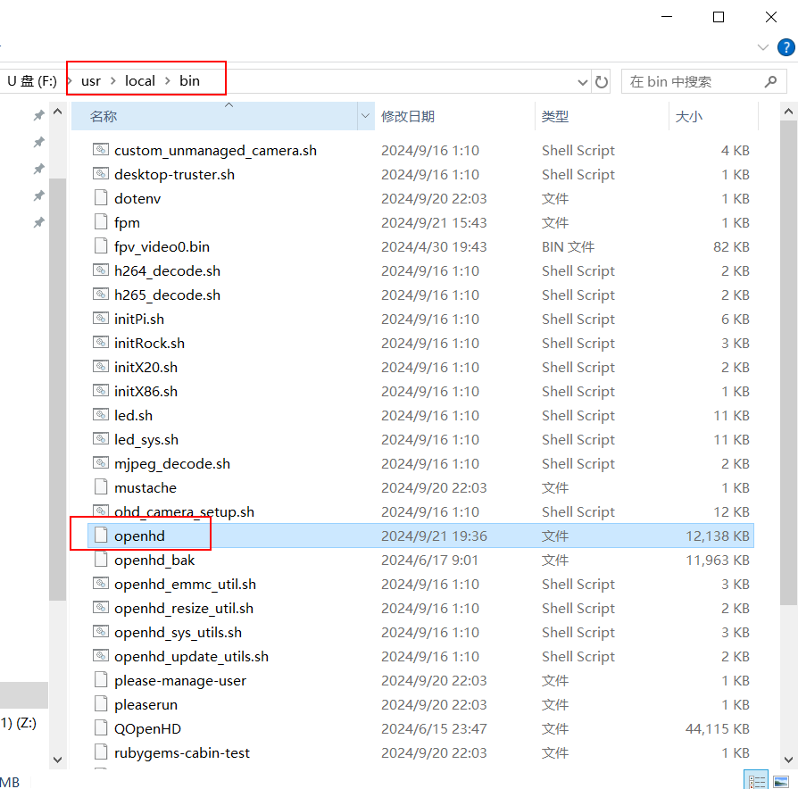
Task: Click the topmost quick access pin icon
Action: point(38,115)
